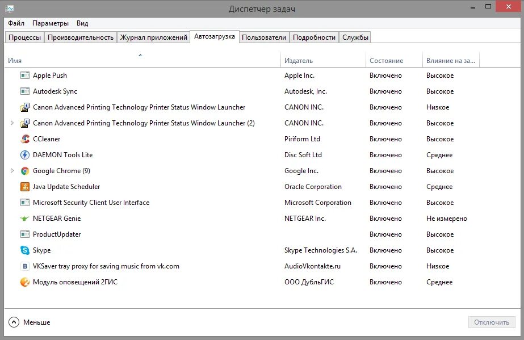
Task: Select the DAEMON Tools Lite entry
Action: [x=62, y=154]
